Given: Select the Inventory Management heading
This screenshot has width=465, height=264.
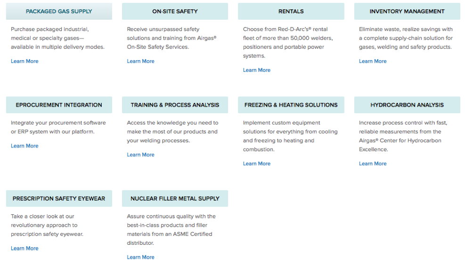Looking at the screenshot, I should tap(407, 11).
